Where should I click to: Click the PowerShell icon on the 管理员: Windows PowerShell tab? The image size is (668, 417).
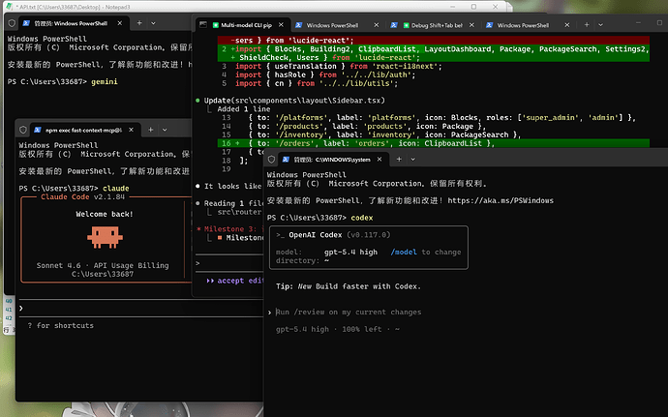pos(26,23)
